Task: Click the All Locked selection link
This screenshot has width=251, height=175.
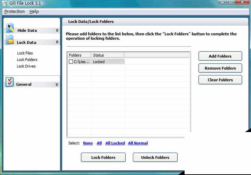Action: point(115,143)
